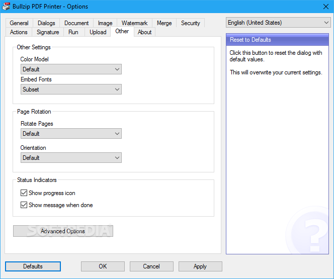Expand the Rotate Pages dropdown
This screenshot has height=279, width=334.
point(71,134)
